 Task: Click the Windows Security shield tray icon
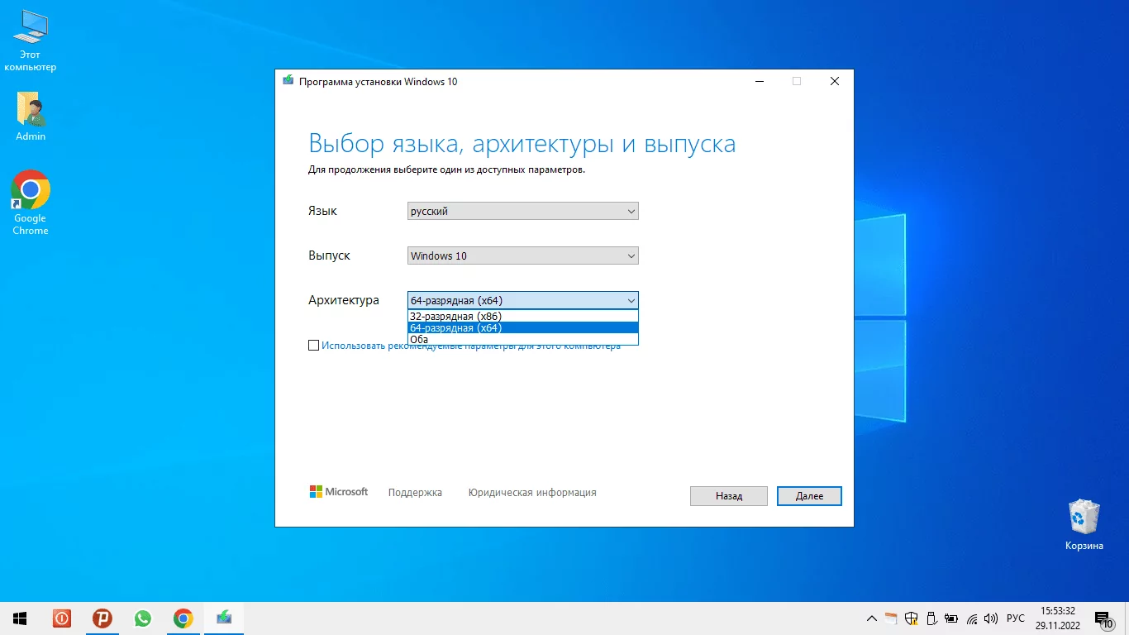click(912, 618)
